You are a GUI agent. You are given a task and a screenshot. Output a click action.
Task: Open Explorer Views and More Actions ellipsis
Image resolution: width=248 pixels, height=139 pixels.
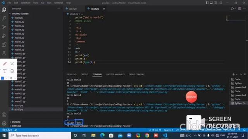coord(59,9)
